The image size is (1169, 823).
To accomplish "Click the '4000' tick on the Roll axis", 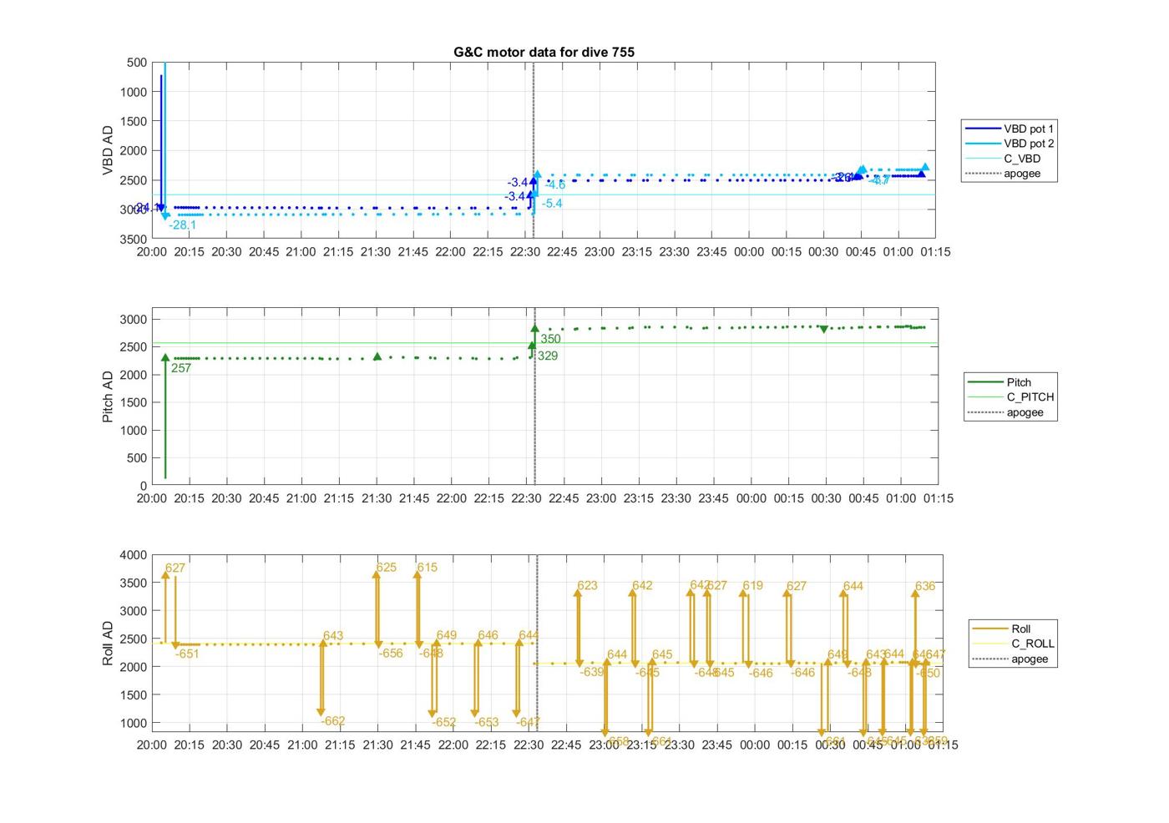I will (x=134, y=555).
